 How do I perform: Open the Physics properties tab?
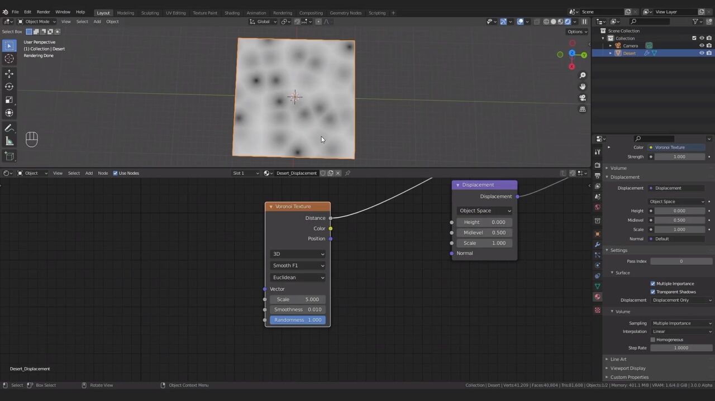click(x=597, y=265)
